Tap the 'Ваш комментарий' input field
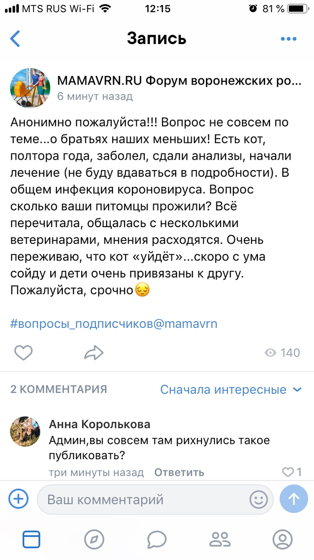The image size is (314, 560). [135, 499]
